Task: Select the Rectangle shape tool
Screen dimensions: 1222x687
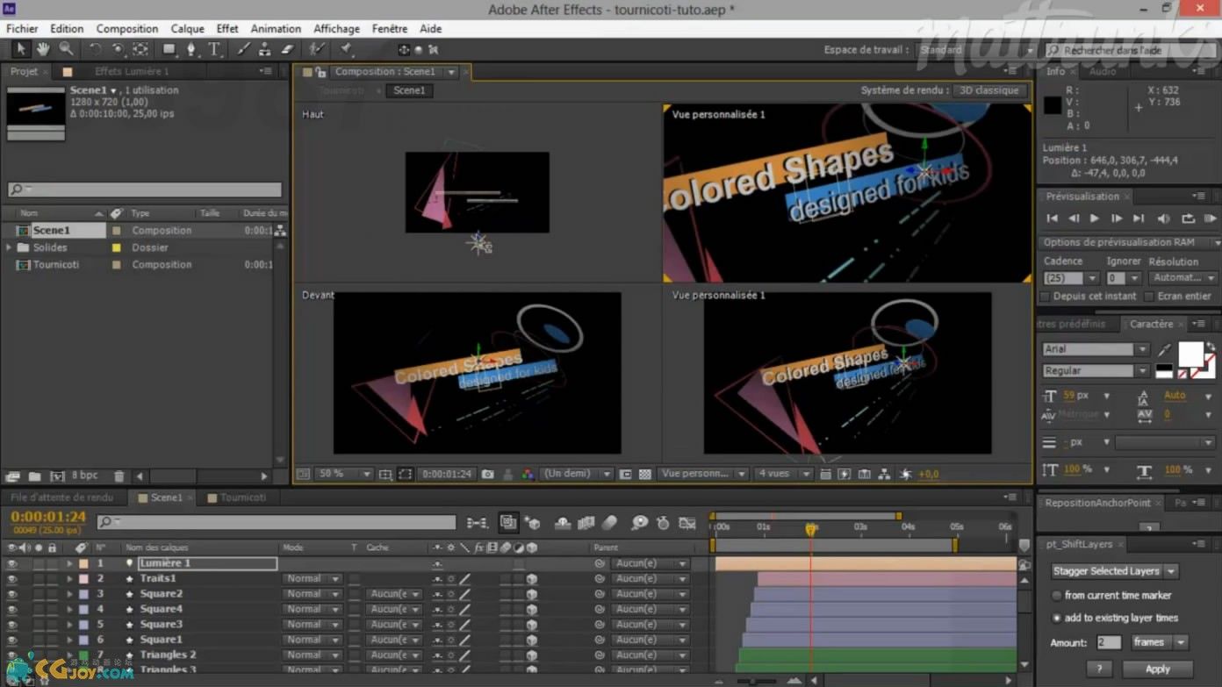Action: click(x=169, y=49)
